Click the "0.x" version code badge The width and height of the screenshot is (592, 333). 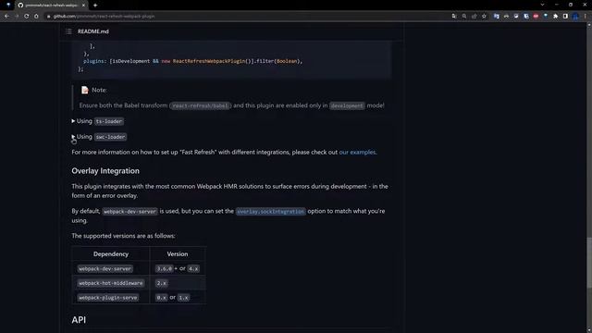tap(161, 298)
